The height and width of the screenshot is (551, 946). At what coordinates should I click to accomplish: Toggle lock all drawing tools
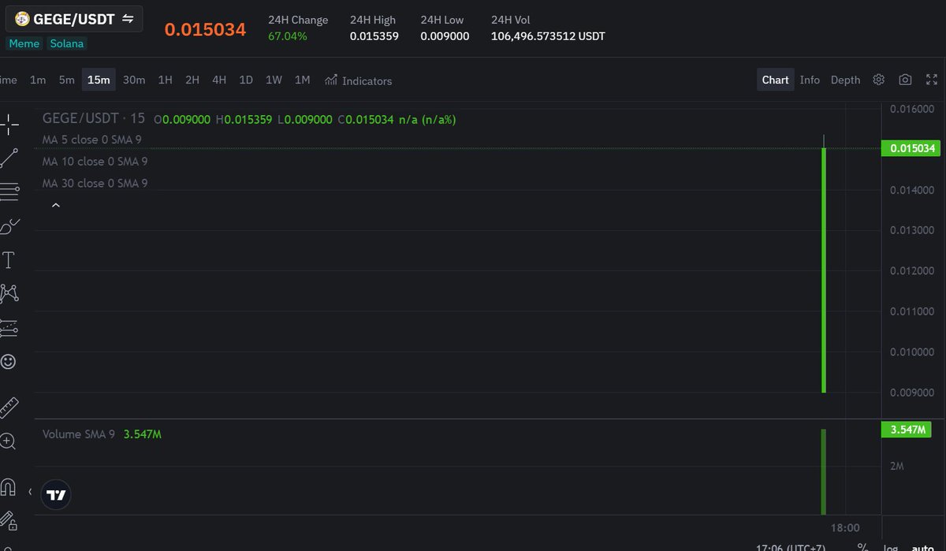pos(8,521)
